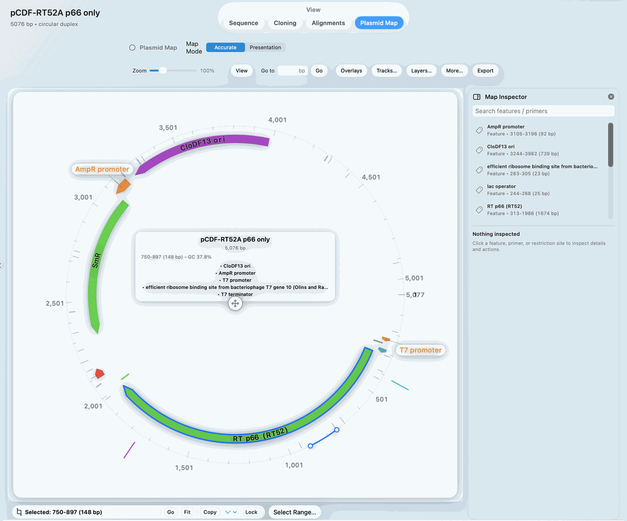Click the orange AmpR promoter arrow on map

pyautogui.click(x=123, y=186)
